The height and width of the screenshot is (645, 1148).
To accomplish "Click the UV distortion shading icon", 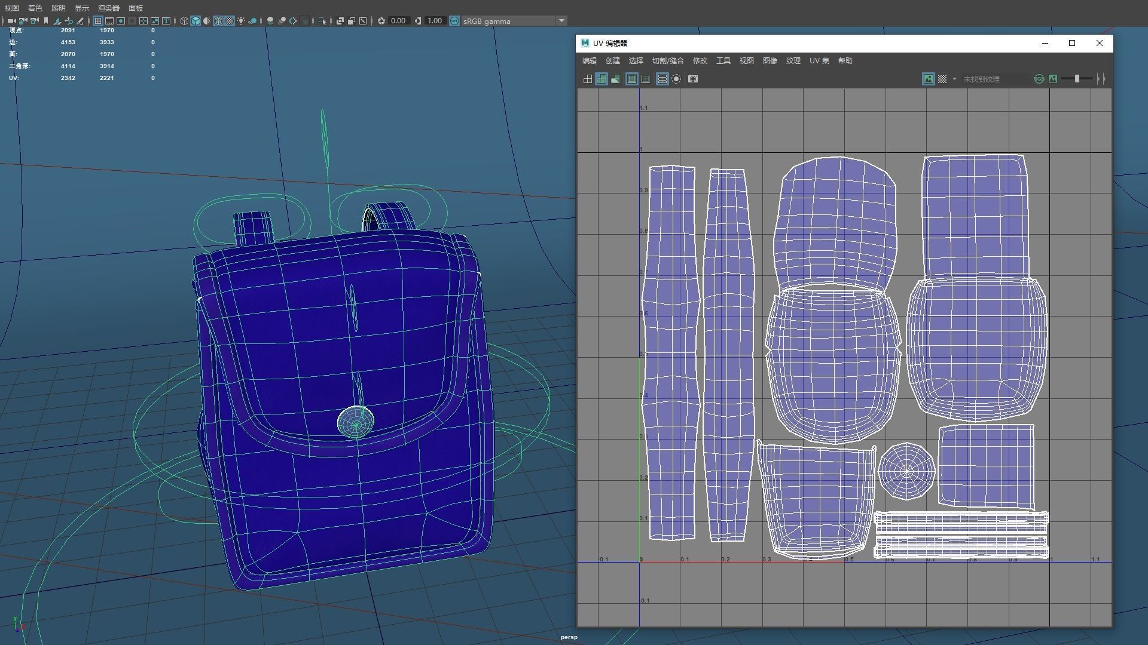I will [615, 79].
